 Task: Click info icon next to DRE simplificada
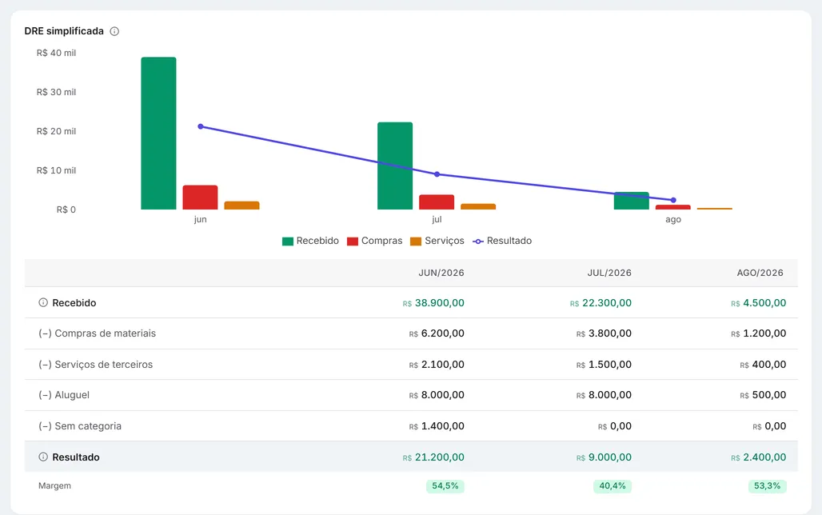coord(114,31)
